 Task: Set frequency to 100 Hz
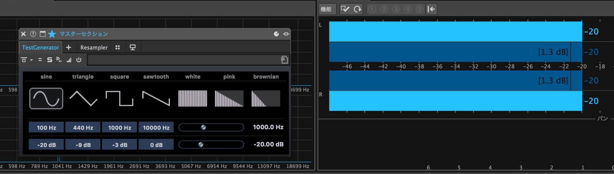point(46,127)
